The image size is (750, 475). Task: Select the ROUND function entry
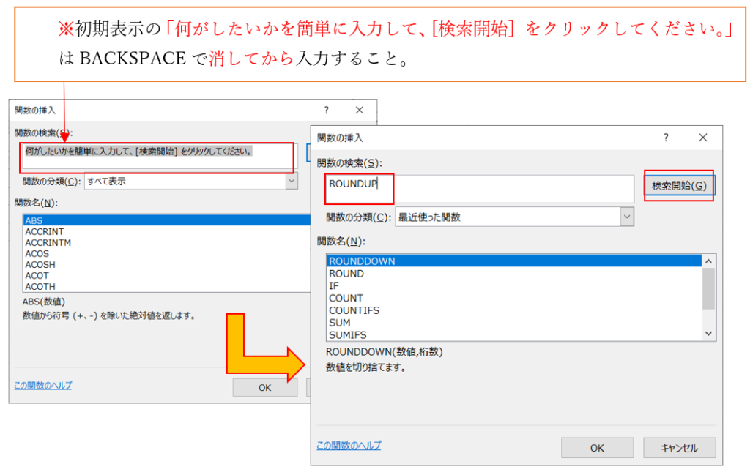click(x=346, y=274)
